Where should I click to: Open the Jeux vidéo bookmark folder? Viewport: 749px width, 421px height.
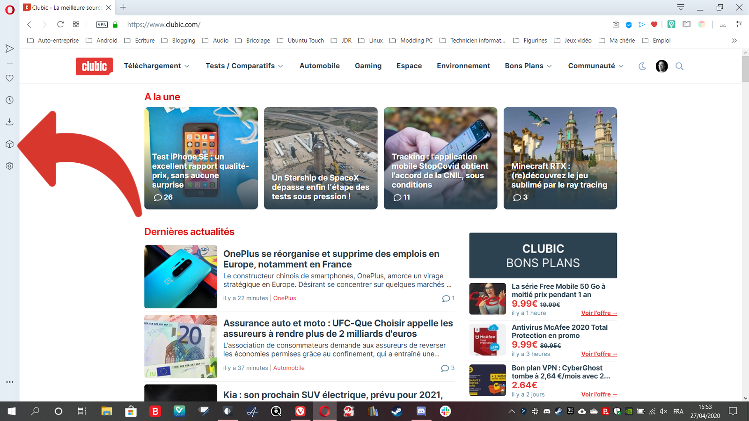point(573,41)
